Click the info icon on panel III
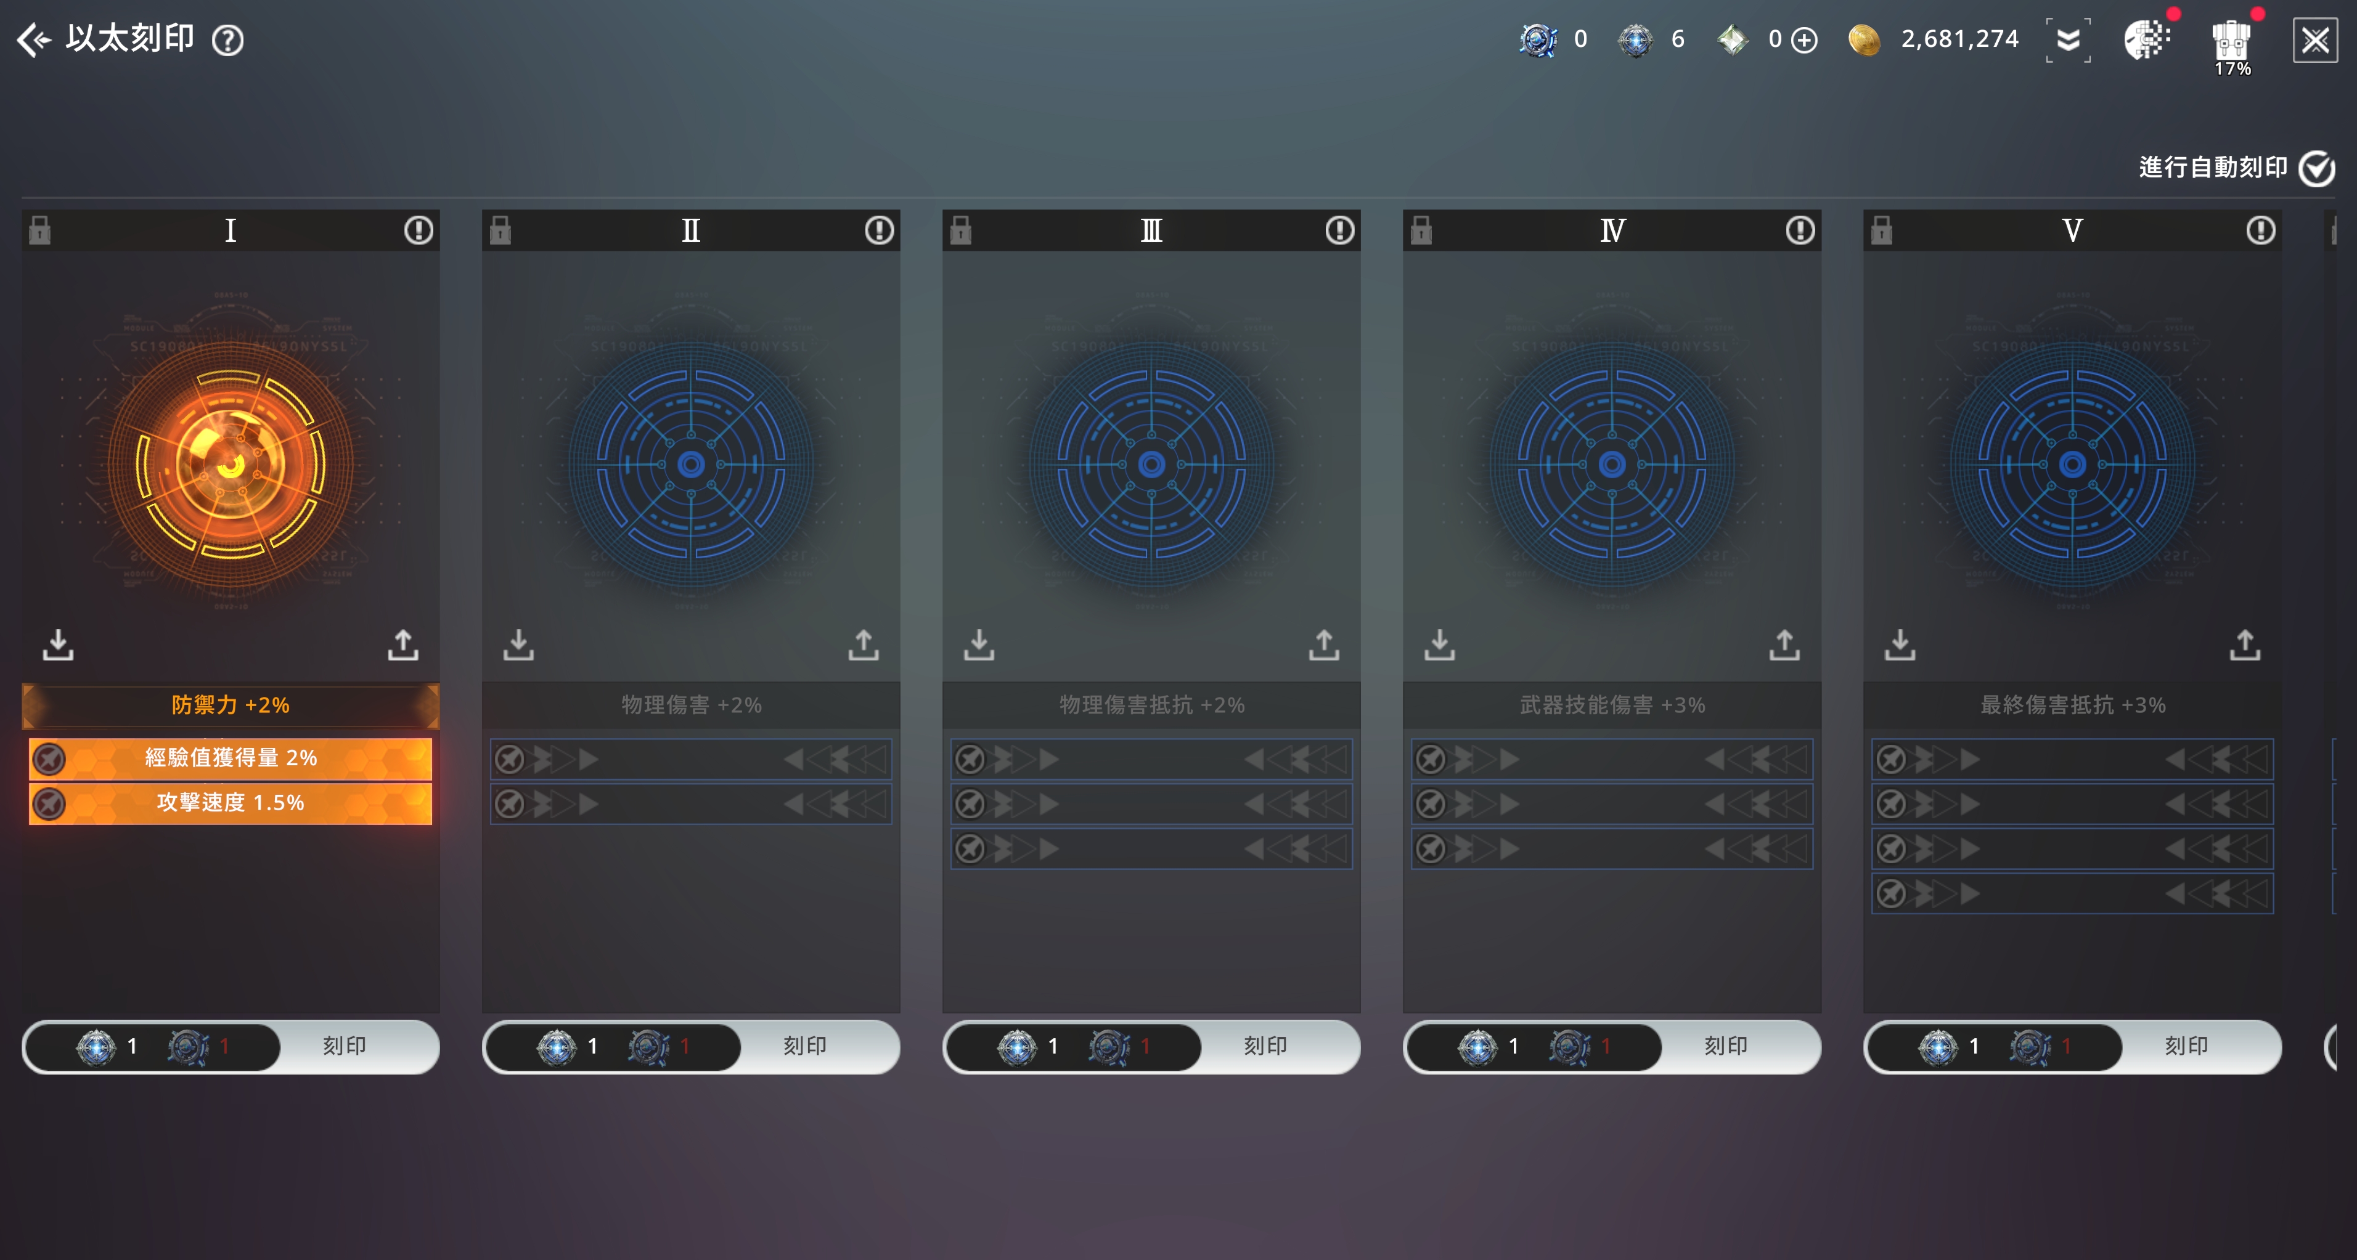The width and height of the screenshot is (2357, 1260). pos(1339,230)
